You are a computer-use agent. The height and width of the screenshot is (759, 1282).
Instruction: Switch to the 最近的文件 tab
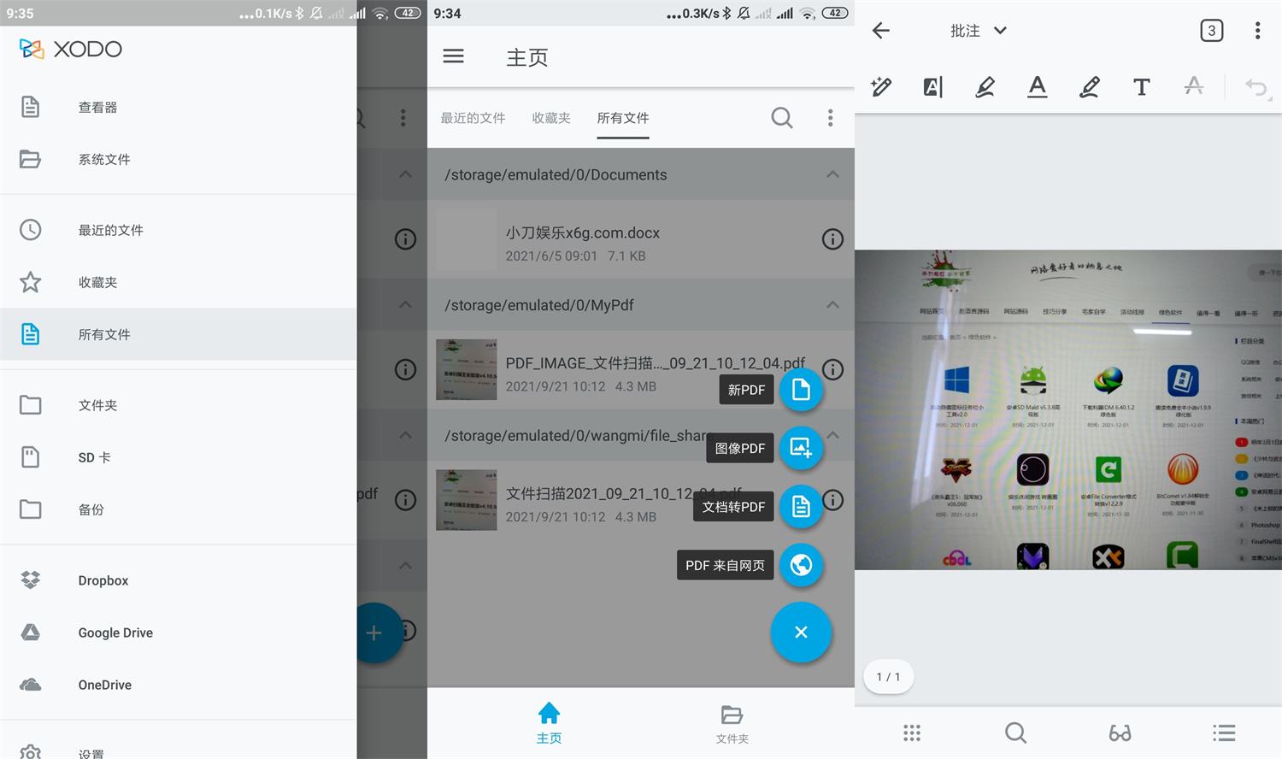473,118
